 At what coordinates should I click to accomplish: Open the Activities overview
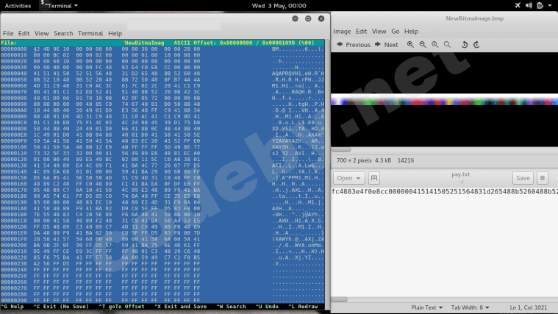(18, 6)
